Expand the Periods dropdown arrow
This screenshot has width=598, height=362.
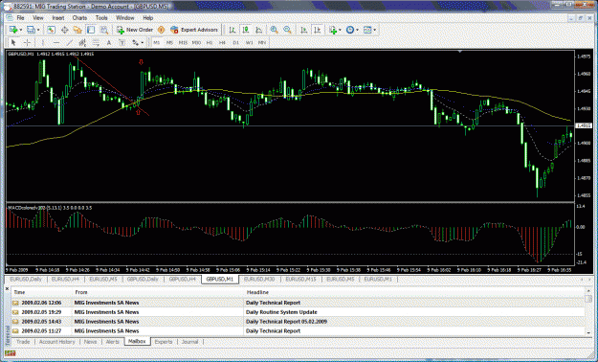pos(357,30)
